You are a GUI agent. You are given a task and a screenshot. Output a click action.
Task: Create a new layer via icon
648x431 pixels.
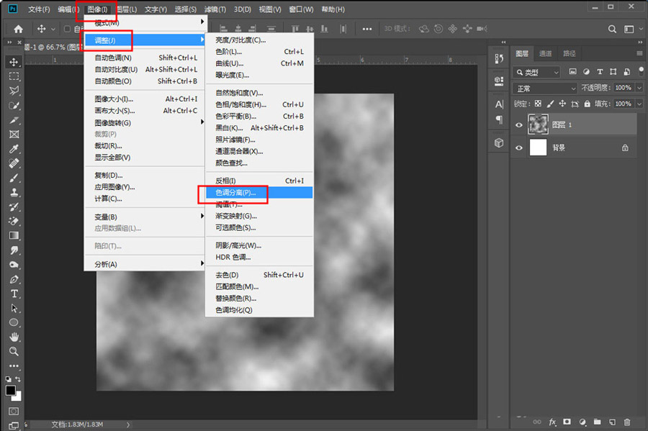pos(612,422)
